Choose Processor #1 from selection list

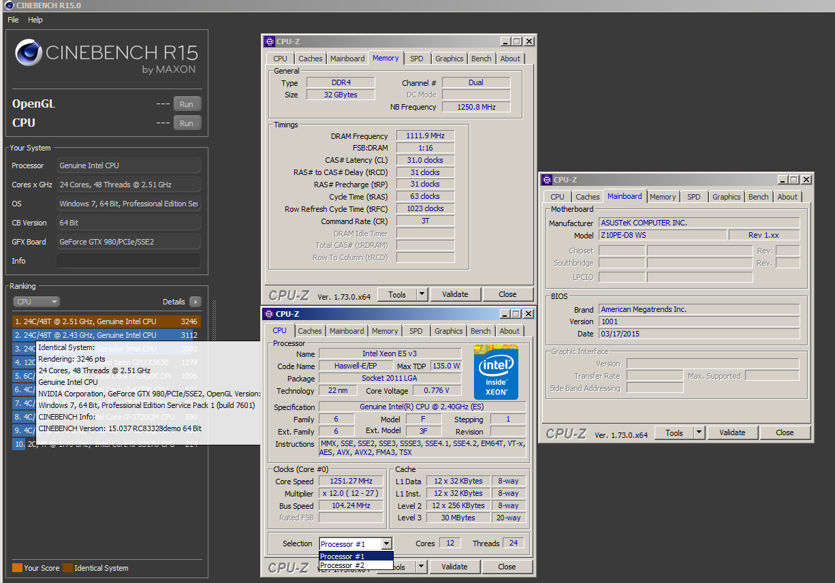(x=356, y=556)
